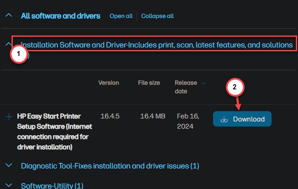Click the HP Easy Start Printer Setup Software title

(55, 132)
